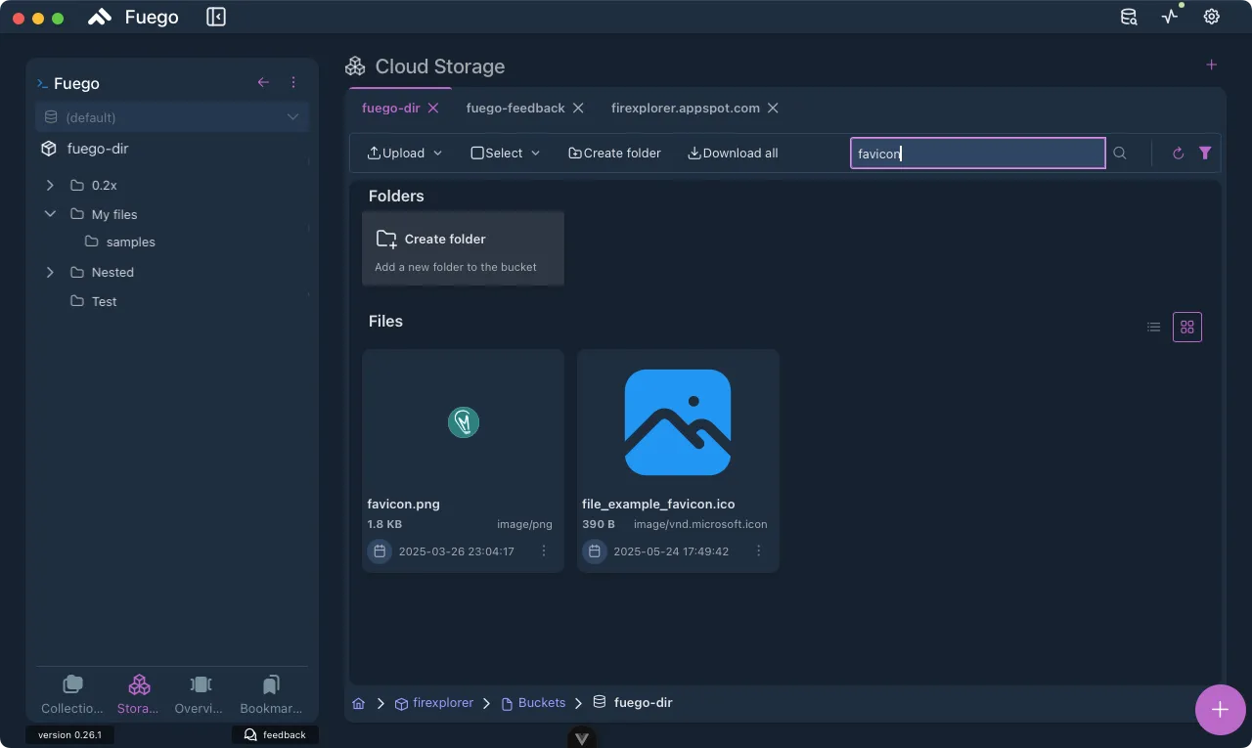The image size is (1252, 748).
Task: Switch to list view layout
Action: tap(1154, 328)
